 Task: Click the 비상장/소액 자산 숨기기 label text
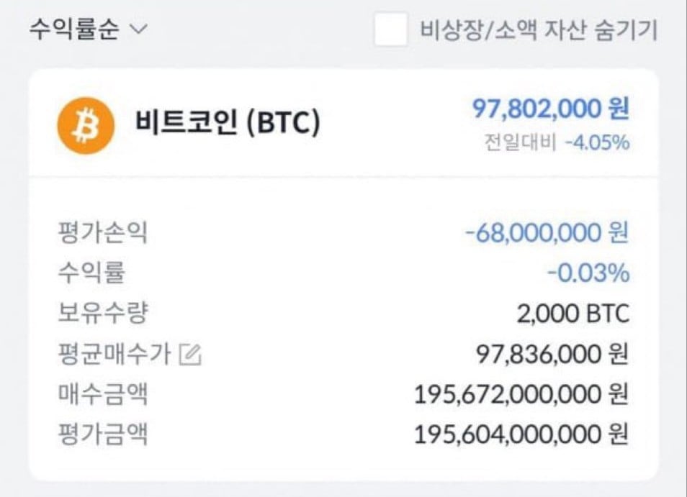tap(539, 30)
